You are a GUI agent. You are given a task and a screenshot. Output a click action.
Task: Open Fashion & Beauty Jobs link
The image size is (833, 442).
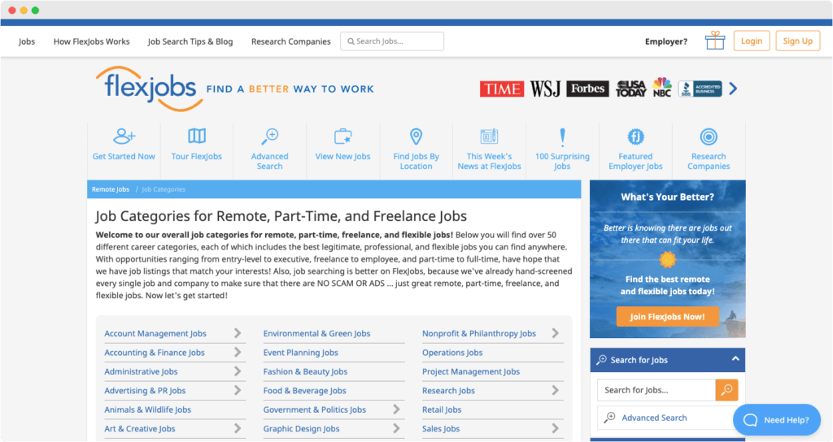305,371
